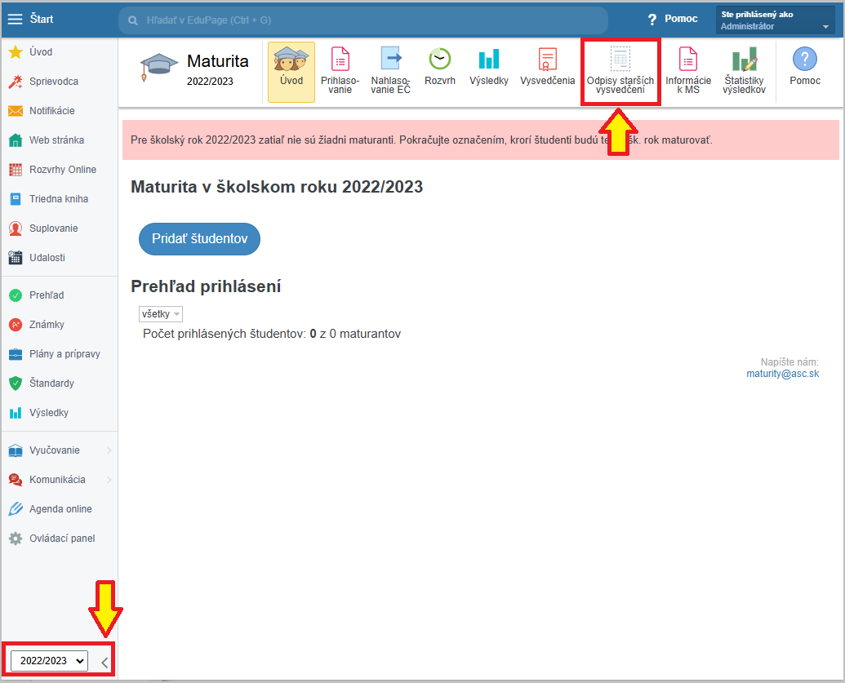
Task: Open the hamburger menu next to Štart
Action: 15,20
